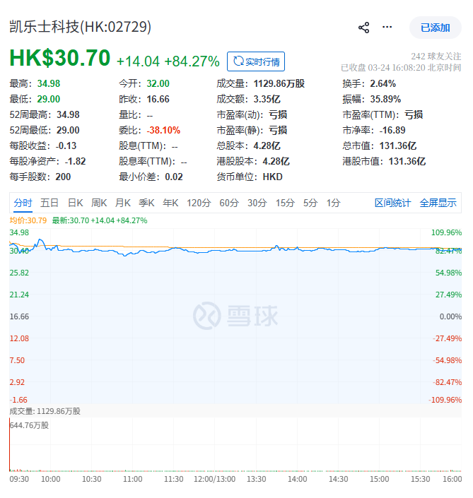Click the 16.66 left axis label

pyautogui.click(x=19, y=316)
